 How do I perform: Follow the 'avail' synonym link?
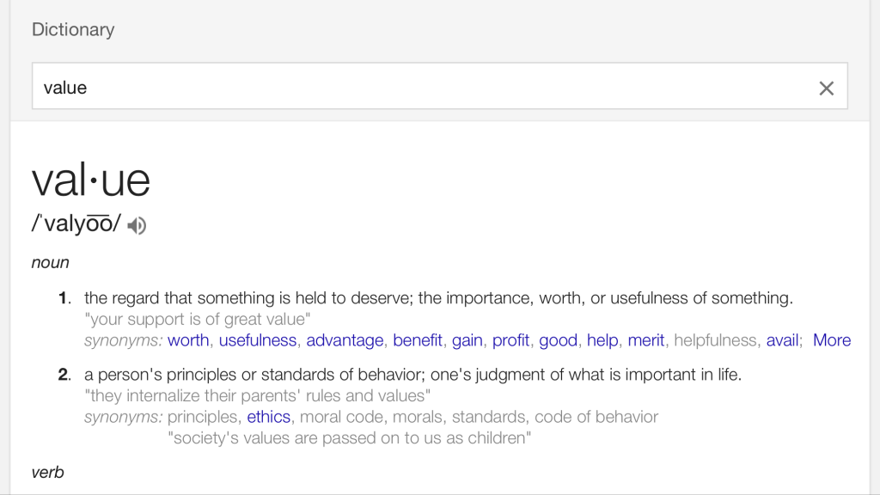click(782, 340)
